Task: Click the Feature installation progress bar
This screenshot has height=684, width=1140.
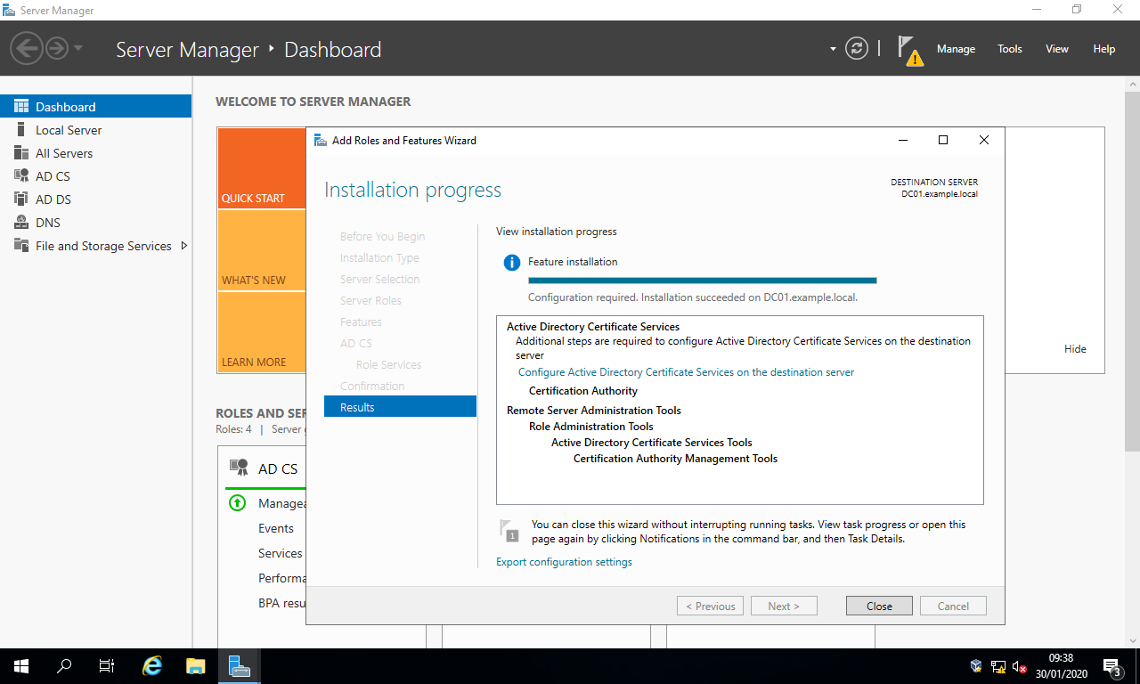Action: point(702,280)
